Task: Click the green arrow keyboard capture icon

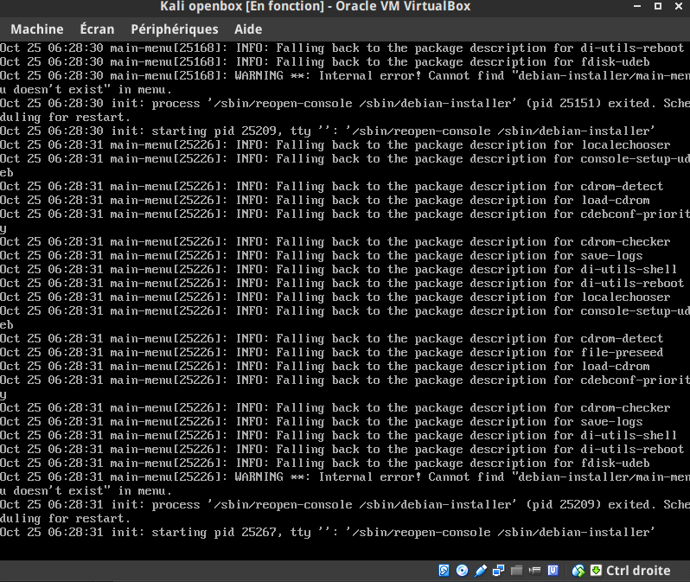Action: click(x=596, y=571)
